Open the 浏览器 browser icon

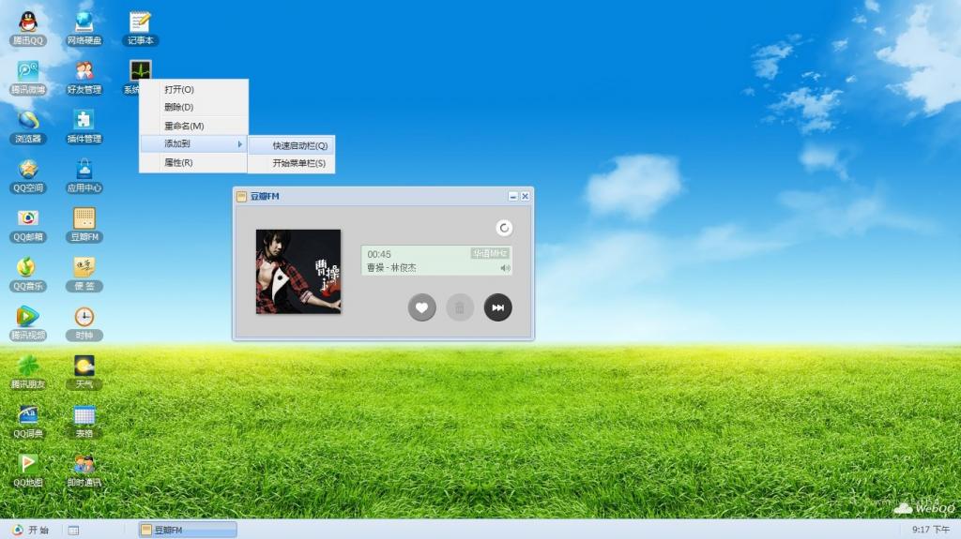28,127
